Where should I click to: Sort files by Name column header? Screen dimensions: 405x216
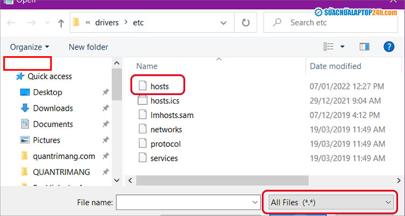tap(147, 66)
